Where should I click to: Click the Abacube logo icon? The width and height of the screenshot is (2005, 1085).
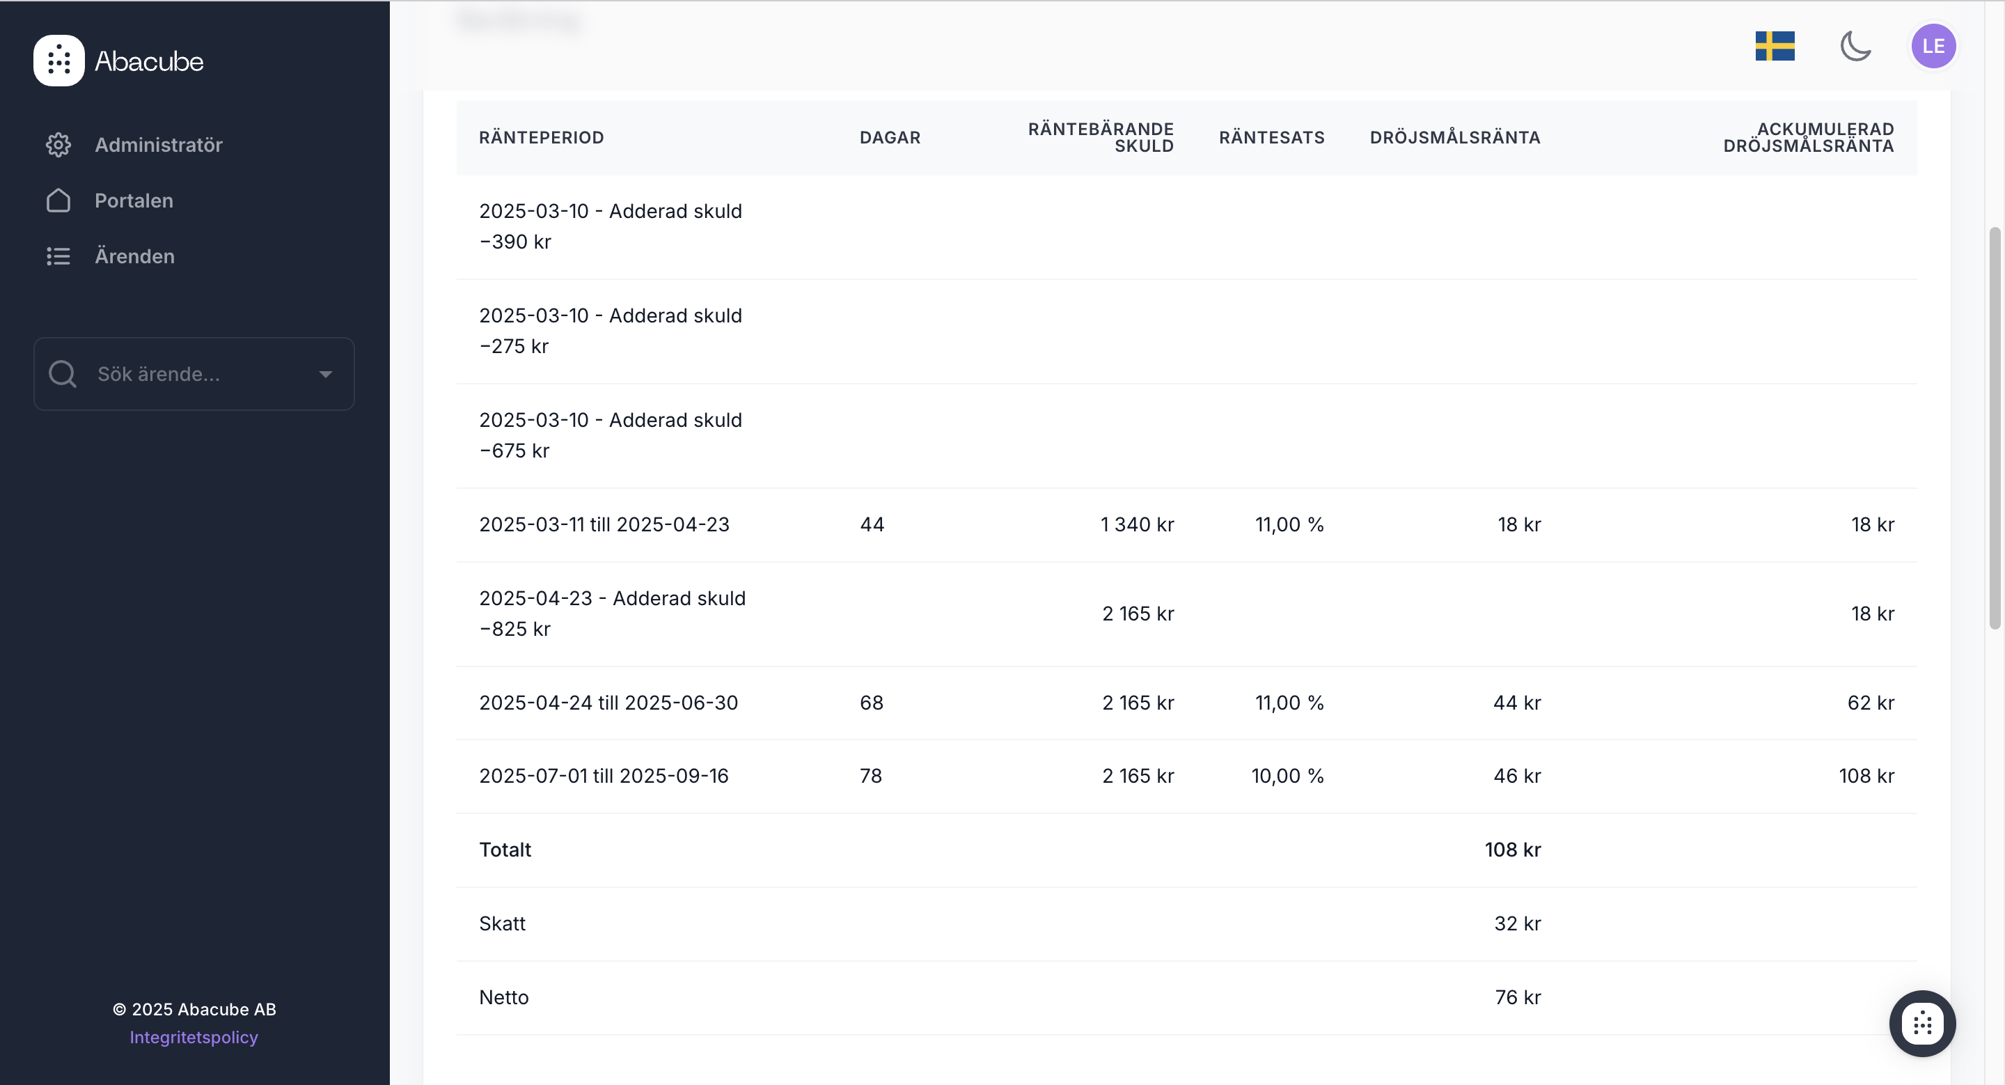(x=58, y=61)
